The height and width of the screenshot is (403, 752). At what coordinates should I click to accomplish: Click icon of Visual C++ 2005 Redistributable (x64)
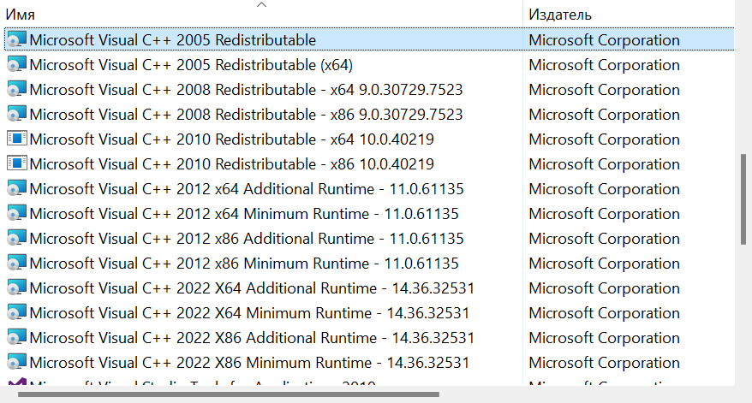coord(16,65)
